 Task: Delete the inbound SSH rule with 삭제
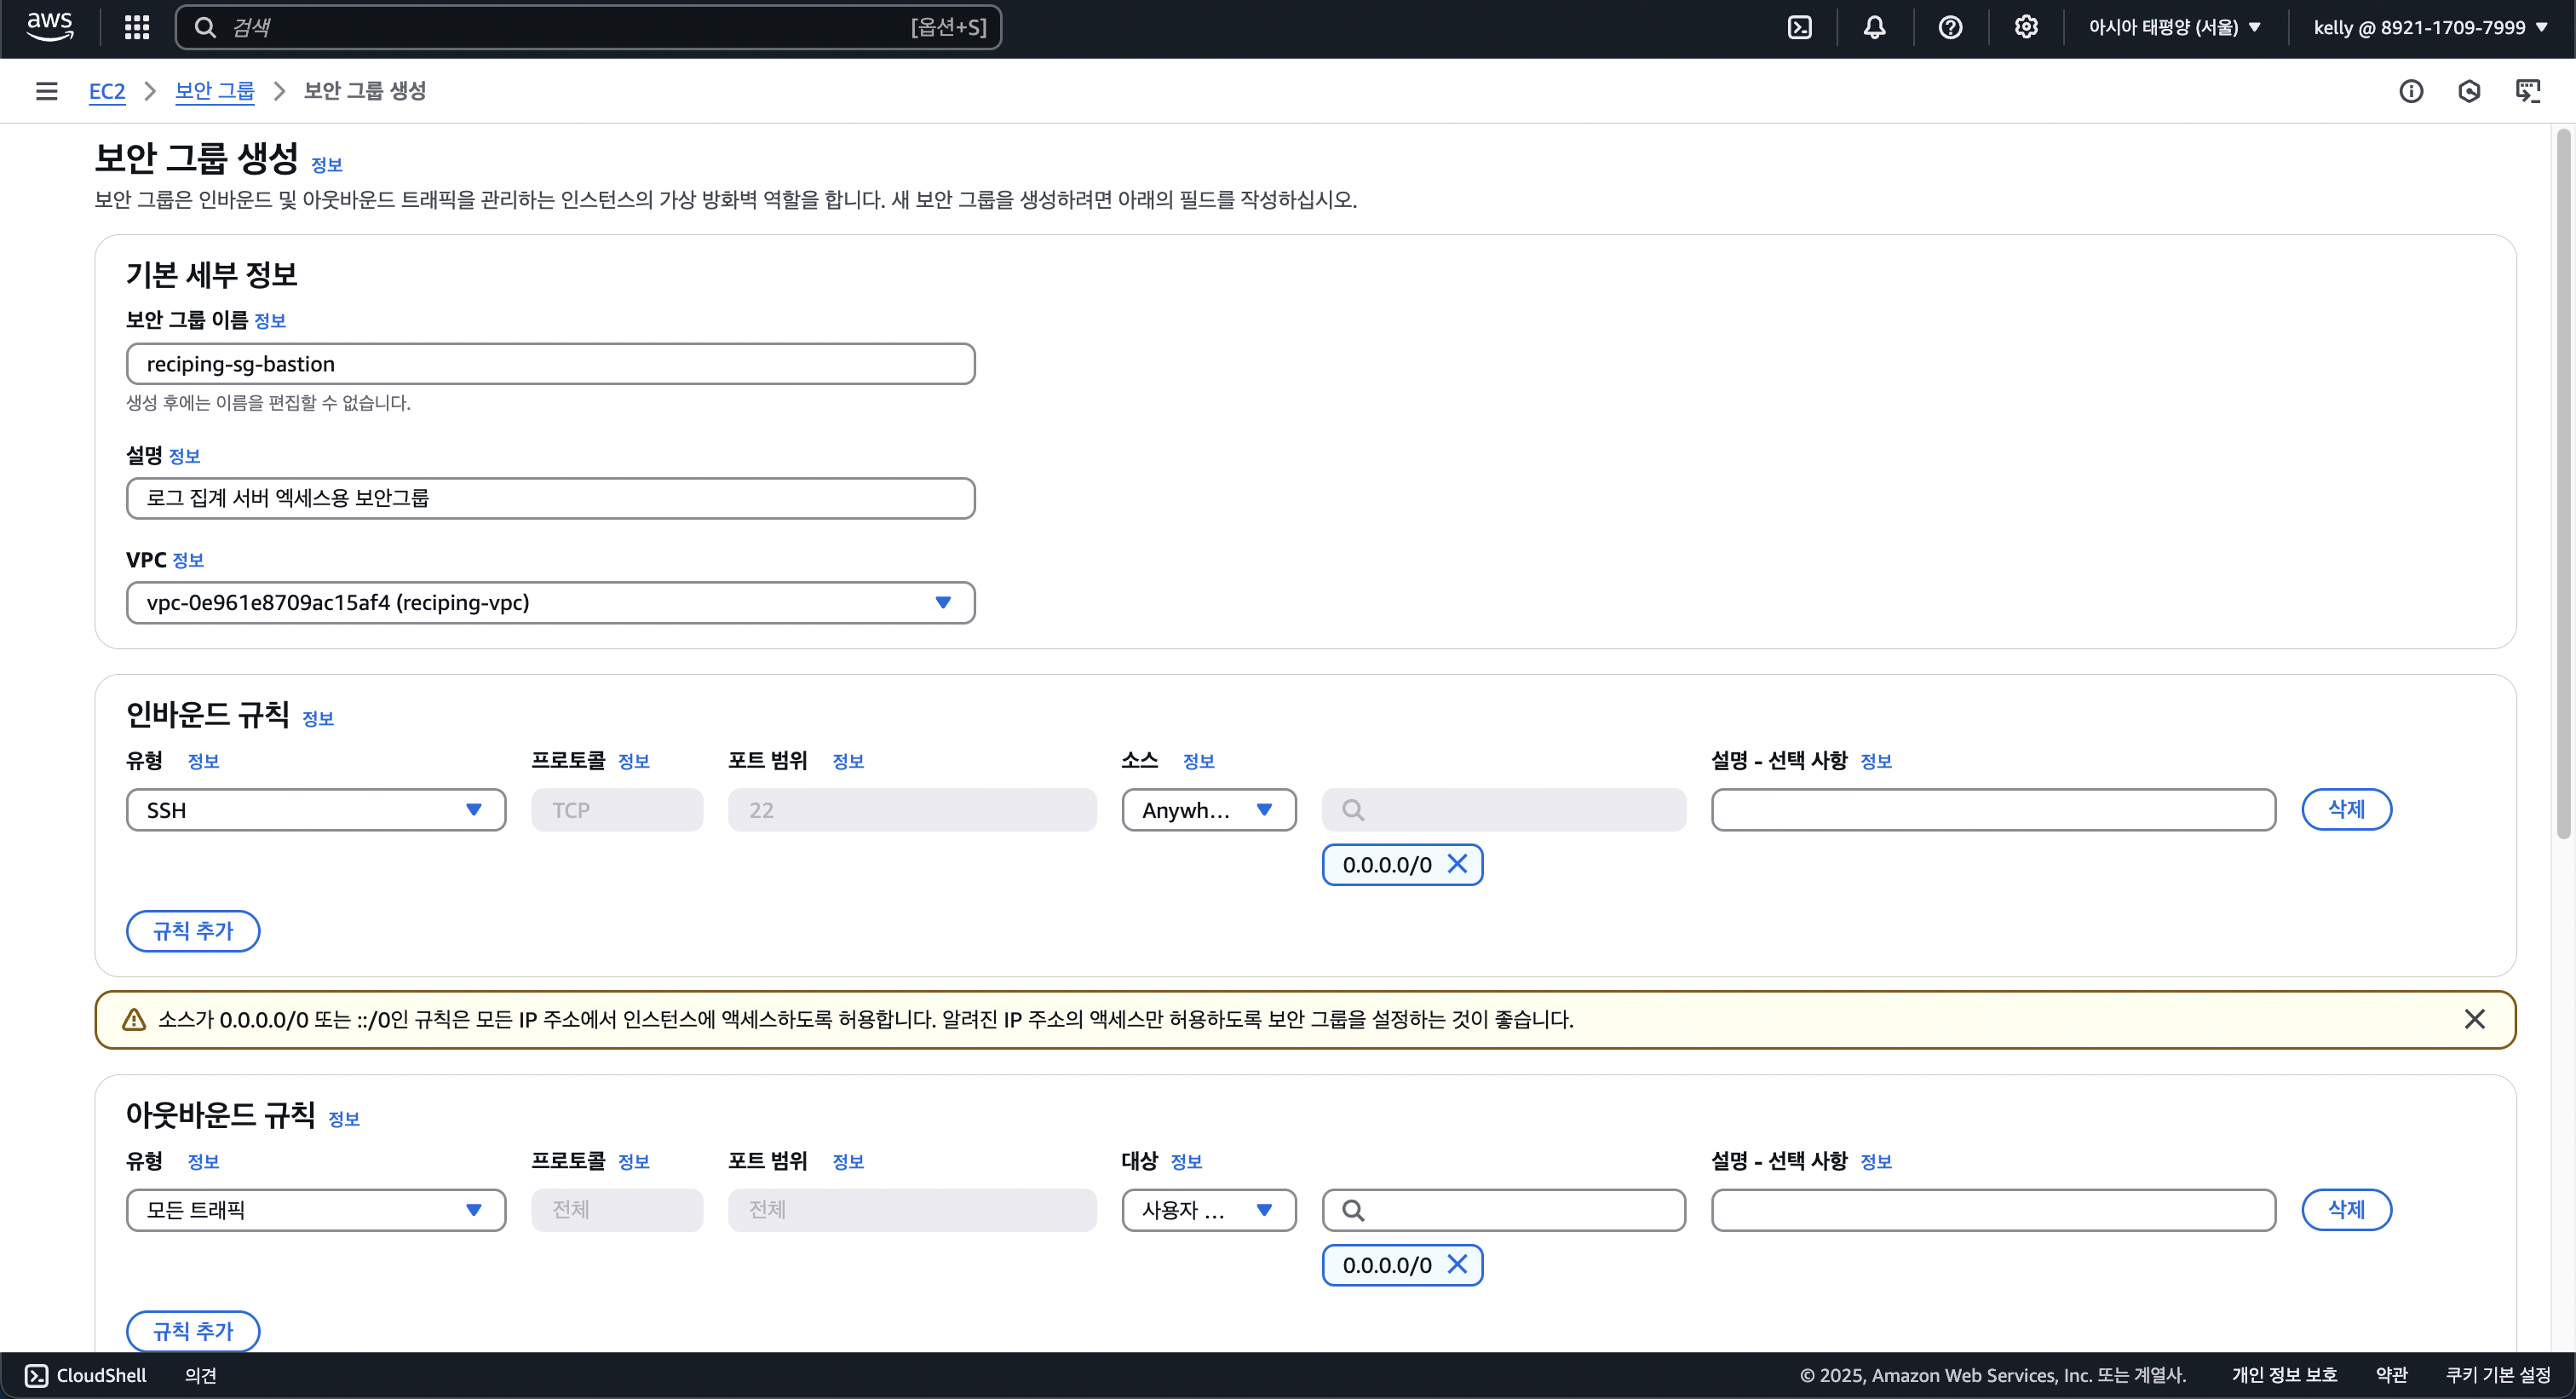tap(2346, 809)
